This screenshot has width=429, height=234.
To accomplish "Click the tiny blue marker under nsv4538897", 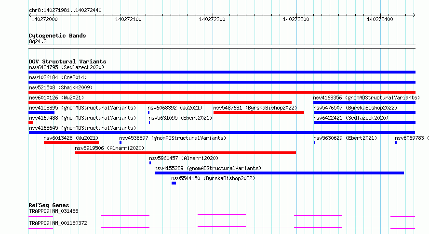I will coord(121,143).
